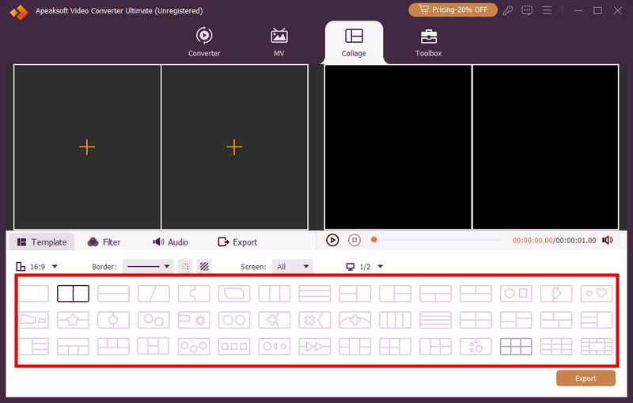Viewport: 633px width, 403px height.
Task: Toggle the striped border pattern button
Action: click(x=204, y=267)
